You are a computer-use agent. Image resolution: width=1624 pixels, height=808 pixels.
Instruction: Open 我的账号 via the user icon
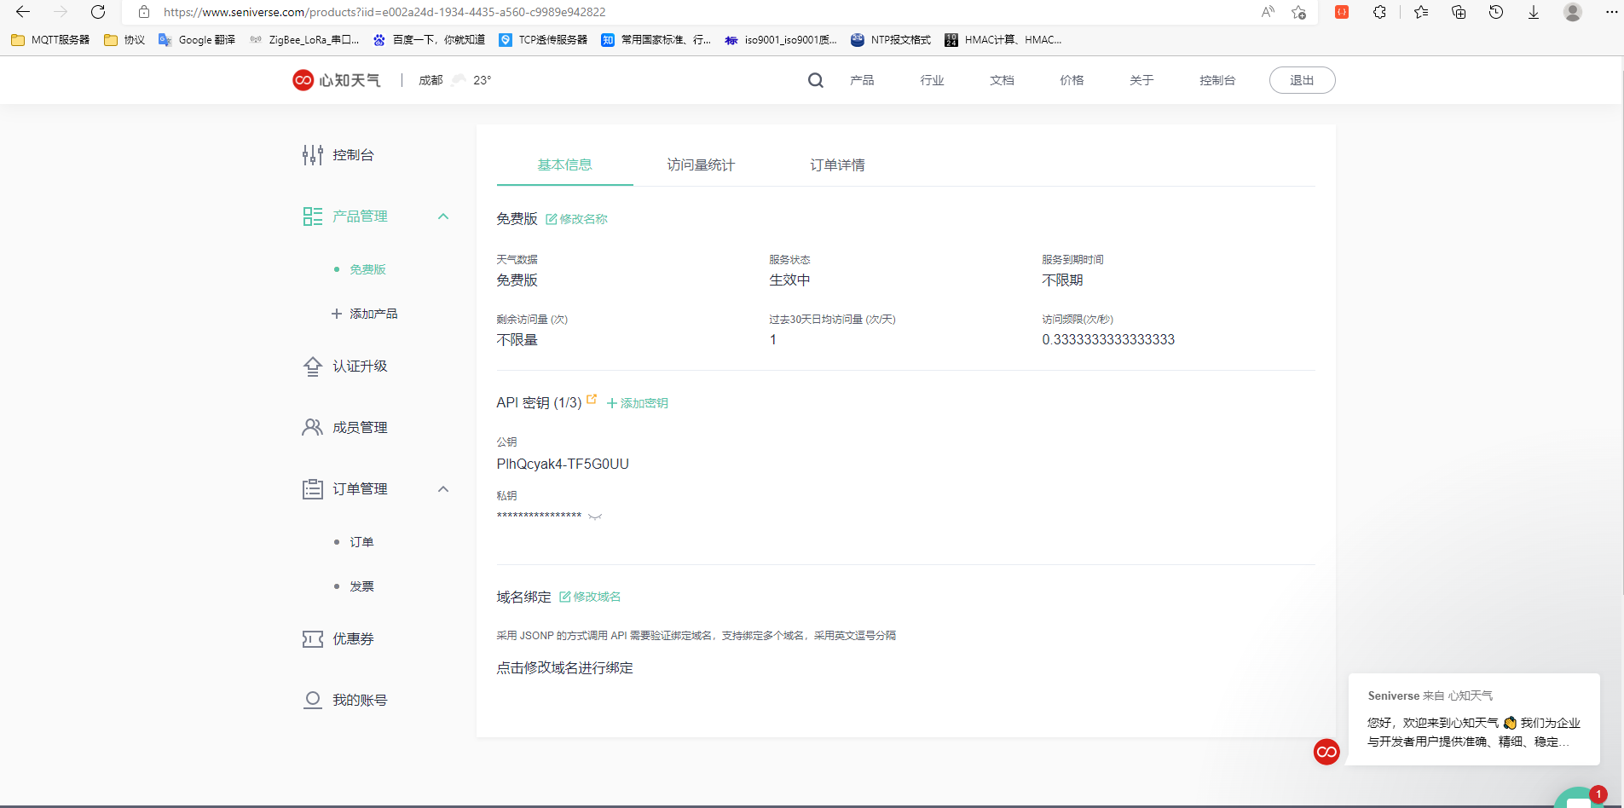point(311,700)
